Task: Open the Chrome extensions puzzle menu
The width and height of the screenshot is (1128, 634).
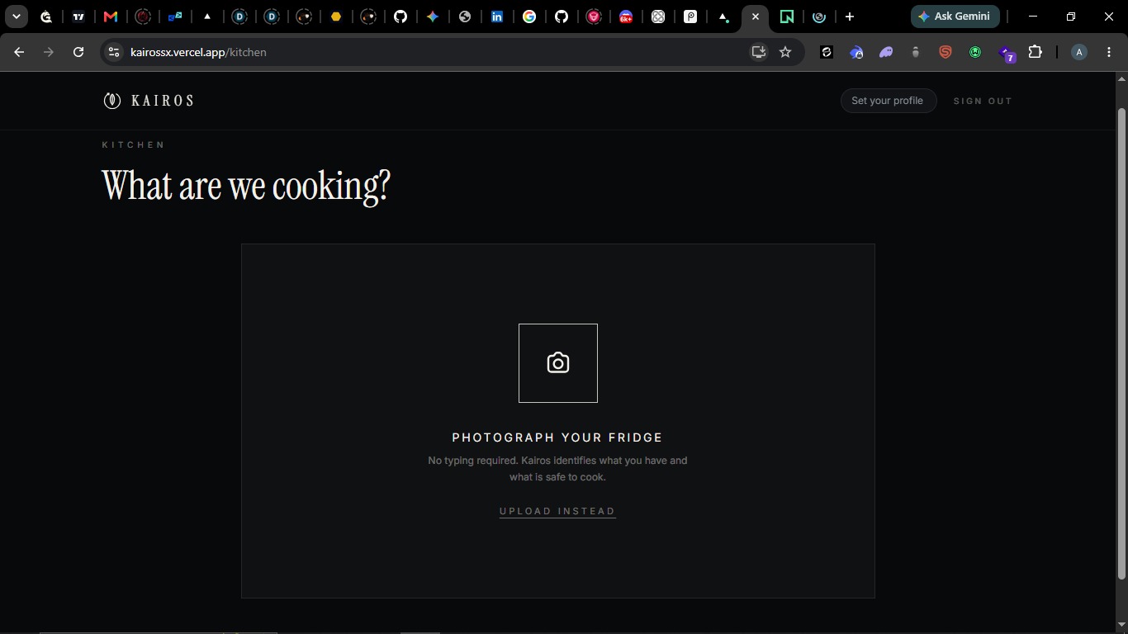Action: point(1035,52)
